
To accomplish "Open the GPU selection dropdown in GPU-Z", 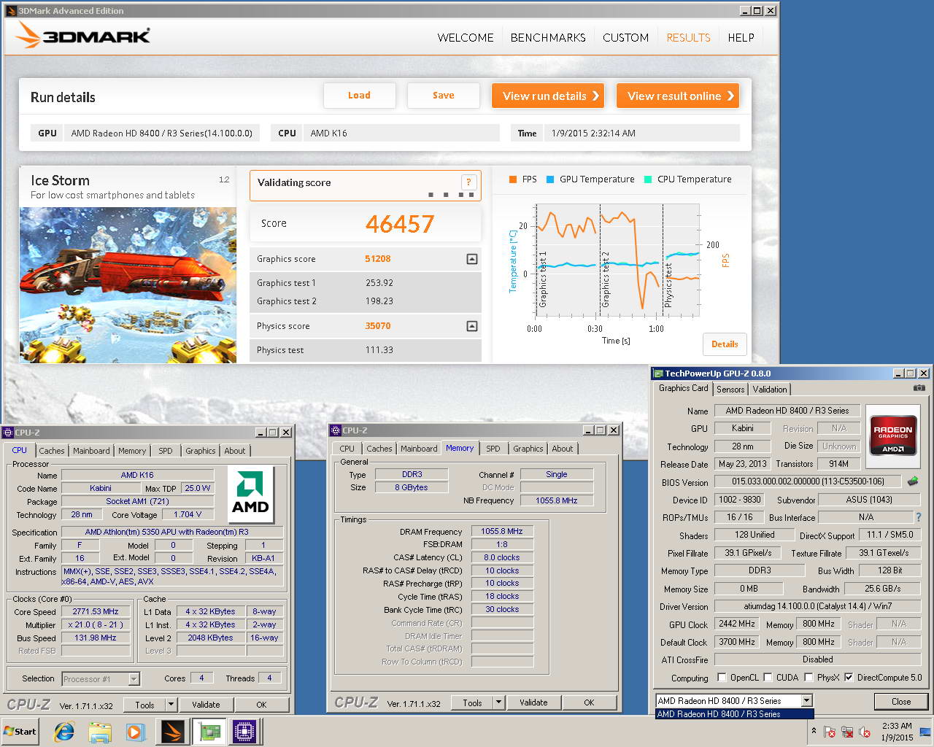I will click(x=806, y=700).
